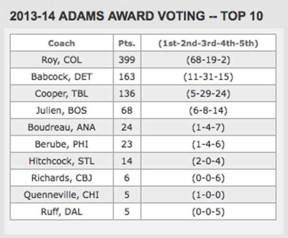
Task: Click the (68-19-2) vote breakdown cell
Action: click(208, 60)
